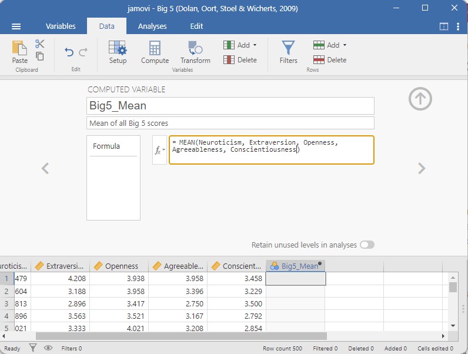Redo the last edit
The height and width of the screenshot is (354, 468).
pos(83,52)
